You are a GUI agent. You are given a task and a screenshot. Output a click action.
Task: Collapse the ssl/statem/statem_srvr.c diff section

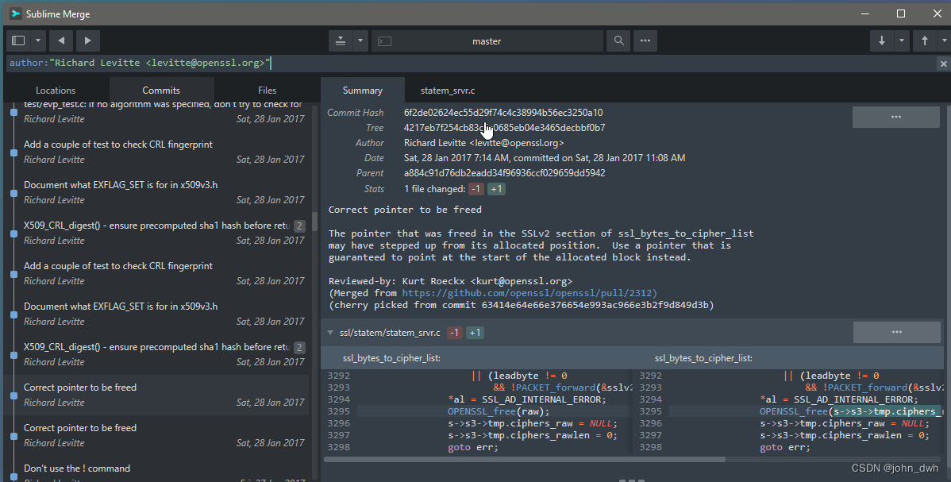point(330,333)
